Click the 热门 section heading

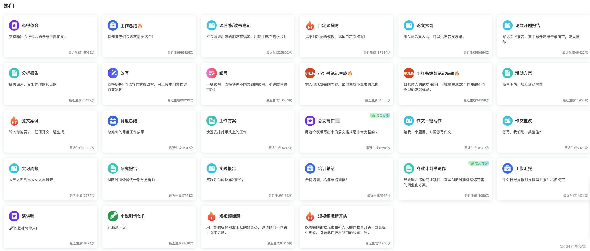(x=9, y=6)
